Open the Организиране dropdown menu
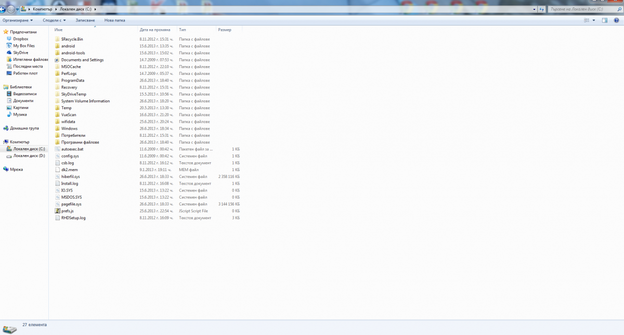Screen dimensions: 624x335 18,20
